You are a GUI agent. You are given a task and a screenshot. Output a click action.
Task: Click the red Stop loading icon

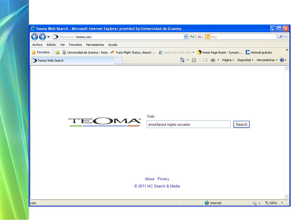coord(200,37)
